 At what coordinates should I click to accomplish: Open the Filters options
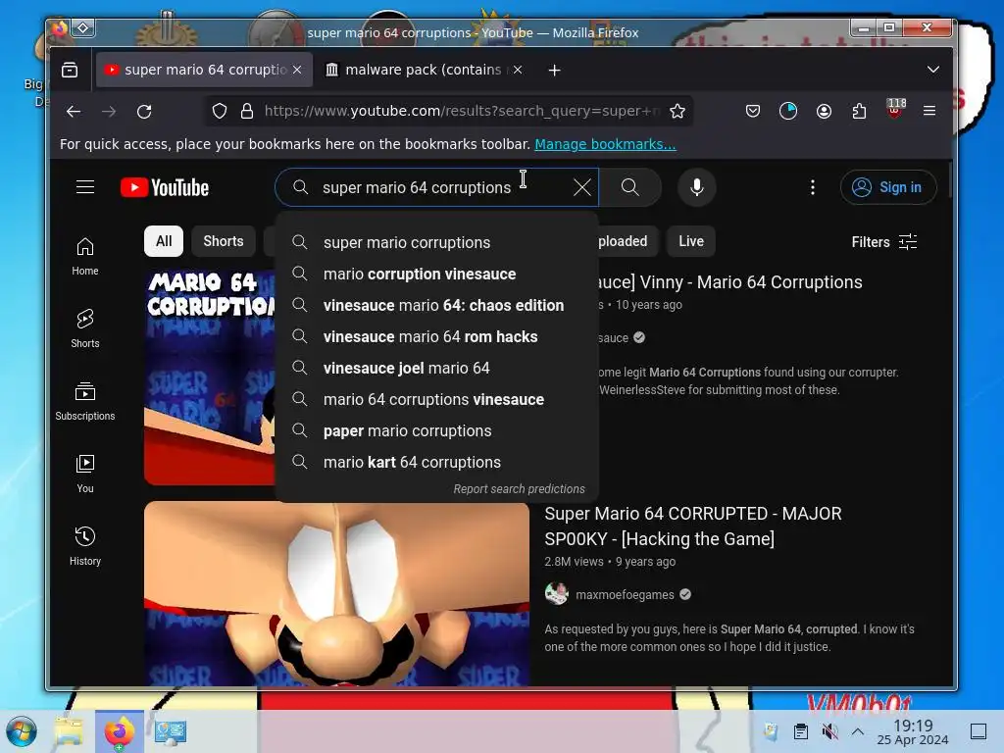click(x=884, y=242)
